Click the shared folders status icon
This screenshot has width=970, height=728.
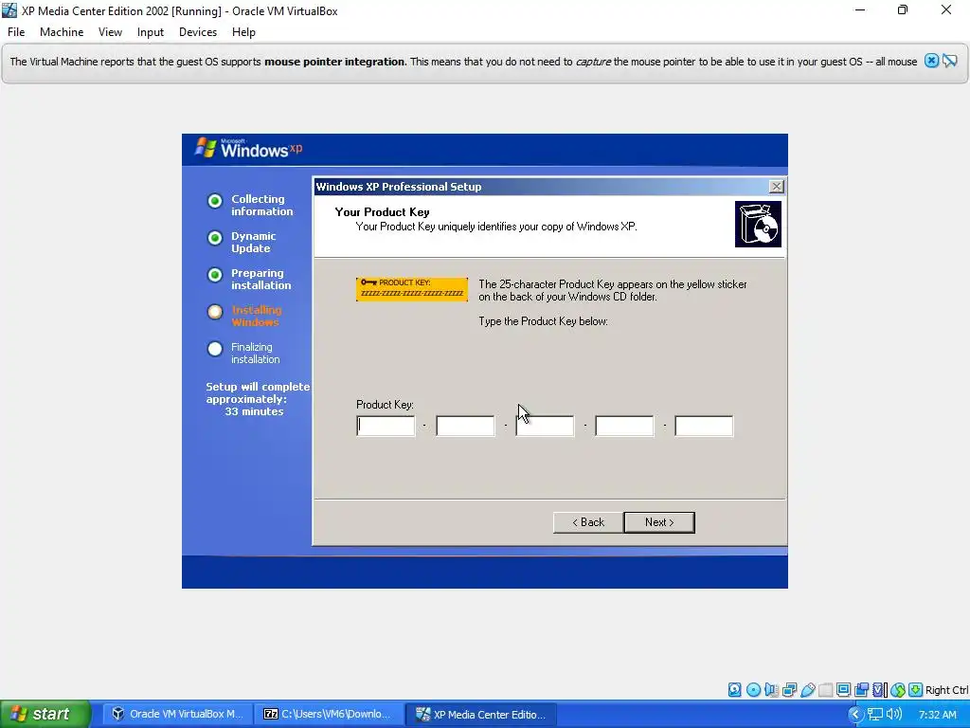pyautogui.click(x=825, y=690)
